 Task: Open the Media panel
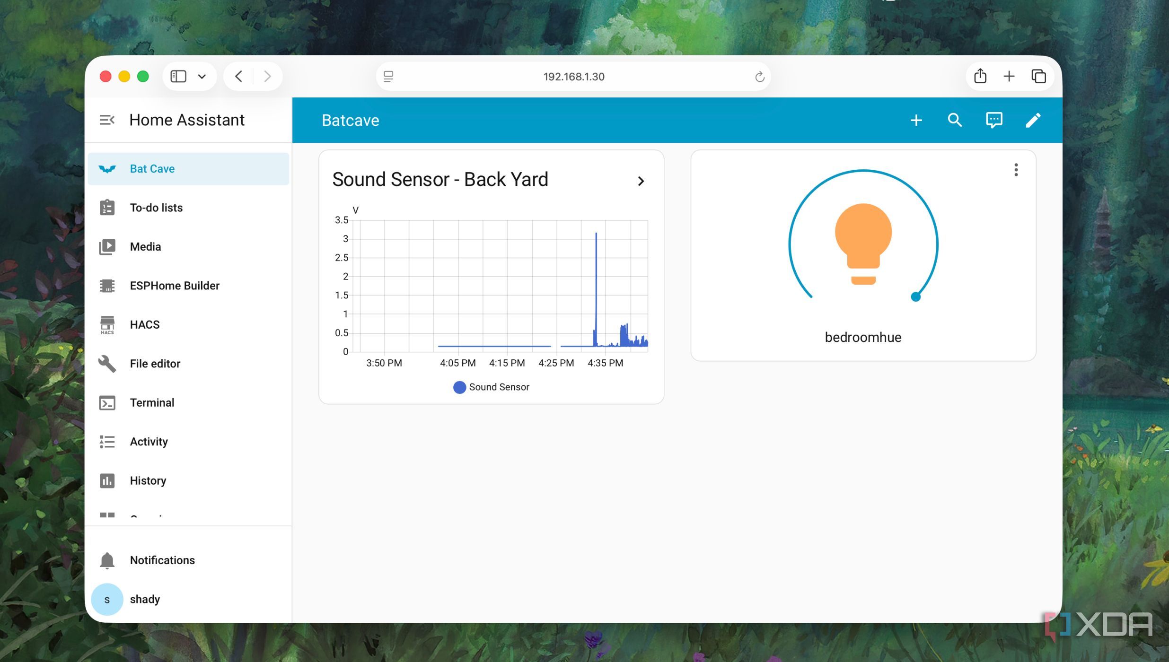pyautogui.click(x=188, y=247)
